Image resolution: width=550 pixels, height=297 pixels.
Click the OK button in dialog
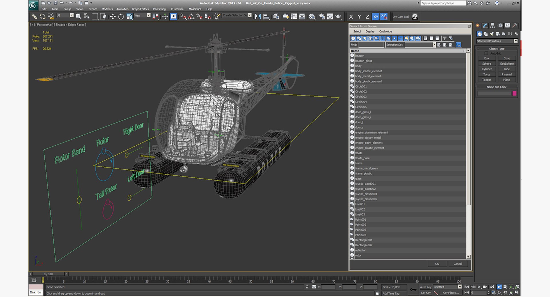point(437,264)
